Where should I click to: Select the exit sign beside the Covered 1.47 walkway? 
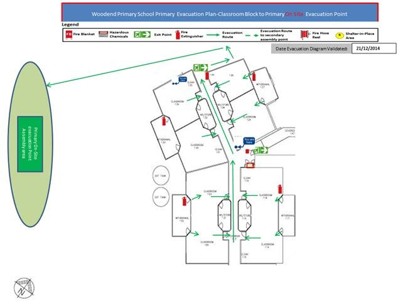pos(261,150)
